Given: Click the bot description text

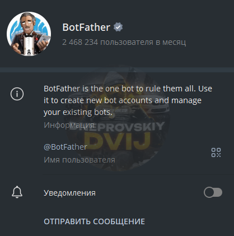Looking at the screenshot, I should pyautogui.click(x=128, y=100).
